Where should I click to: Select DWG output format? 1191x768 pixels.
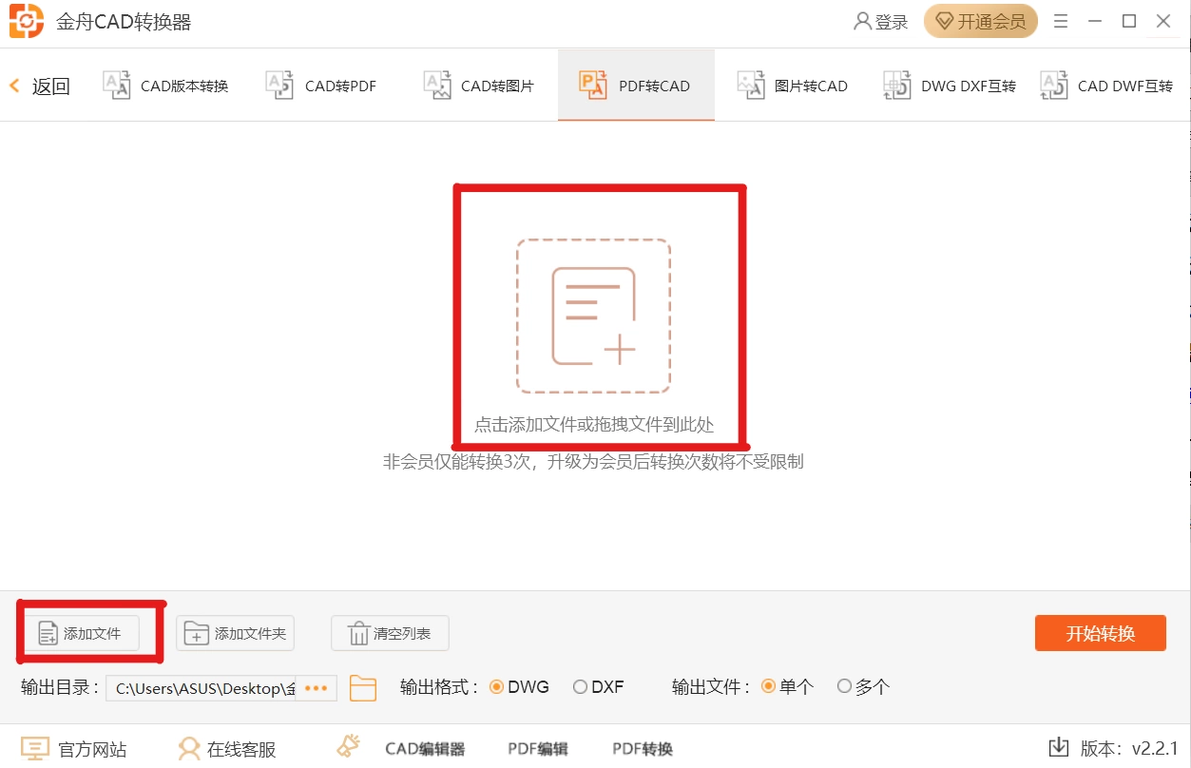pyautogui.click(x=519, y=686)
